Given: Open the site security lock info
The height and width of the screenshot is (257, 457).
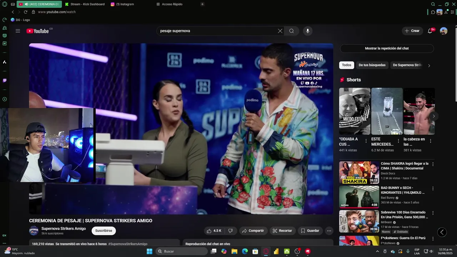Looking at the screenshot, I should pos(33,12).
